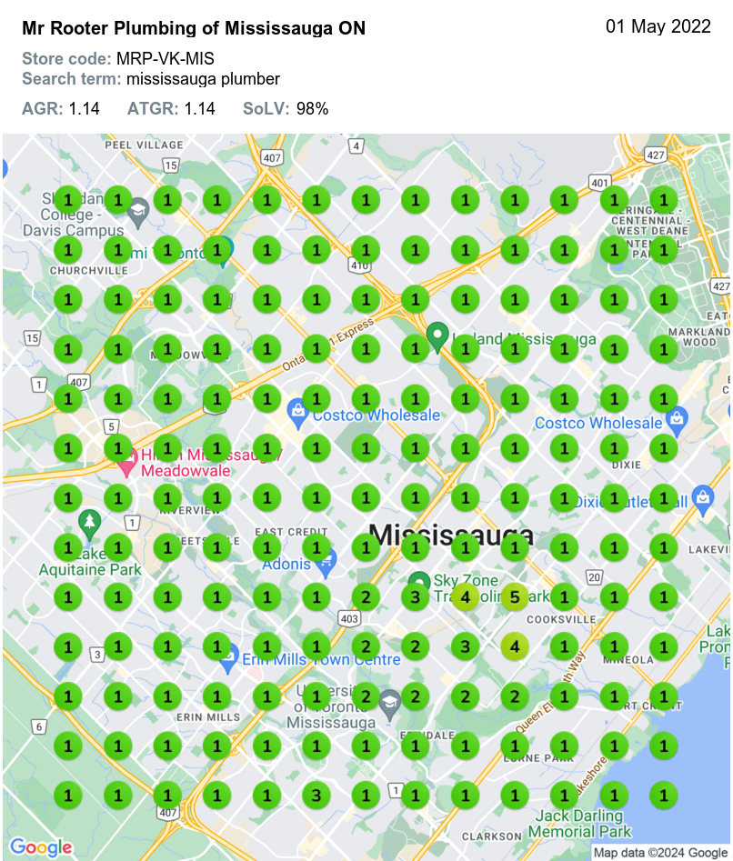Screen dimensions: 733x861
Task: Click the Adonis shopping cart pin
Action: (326, 564)
